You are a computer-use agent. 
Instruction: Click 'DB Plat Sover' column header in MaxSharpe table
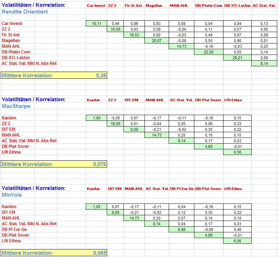(x=208, y=100)
